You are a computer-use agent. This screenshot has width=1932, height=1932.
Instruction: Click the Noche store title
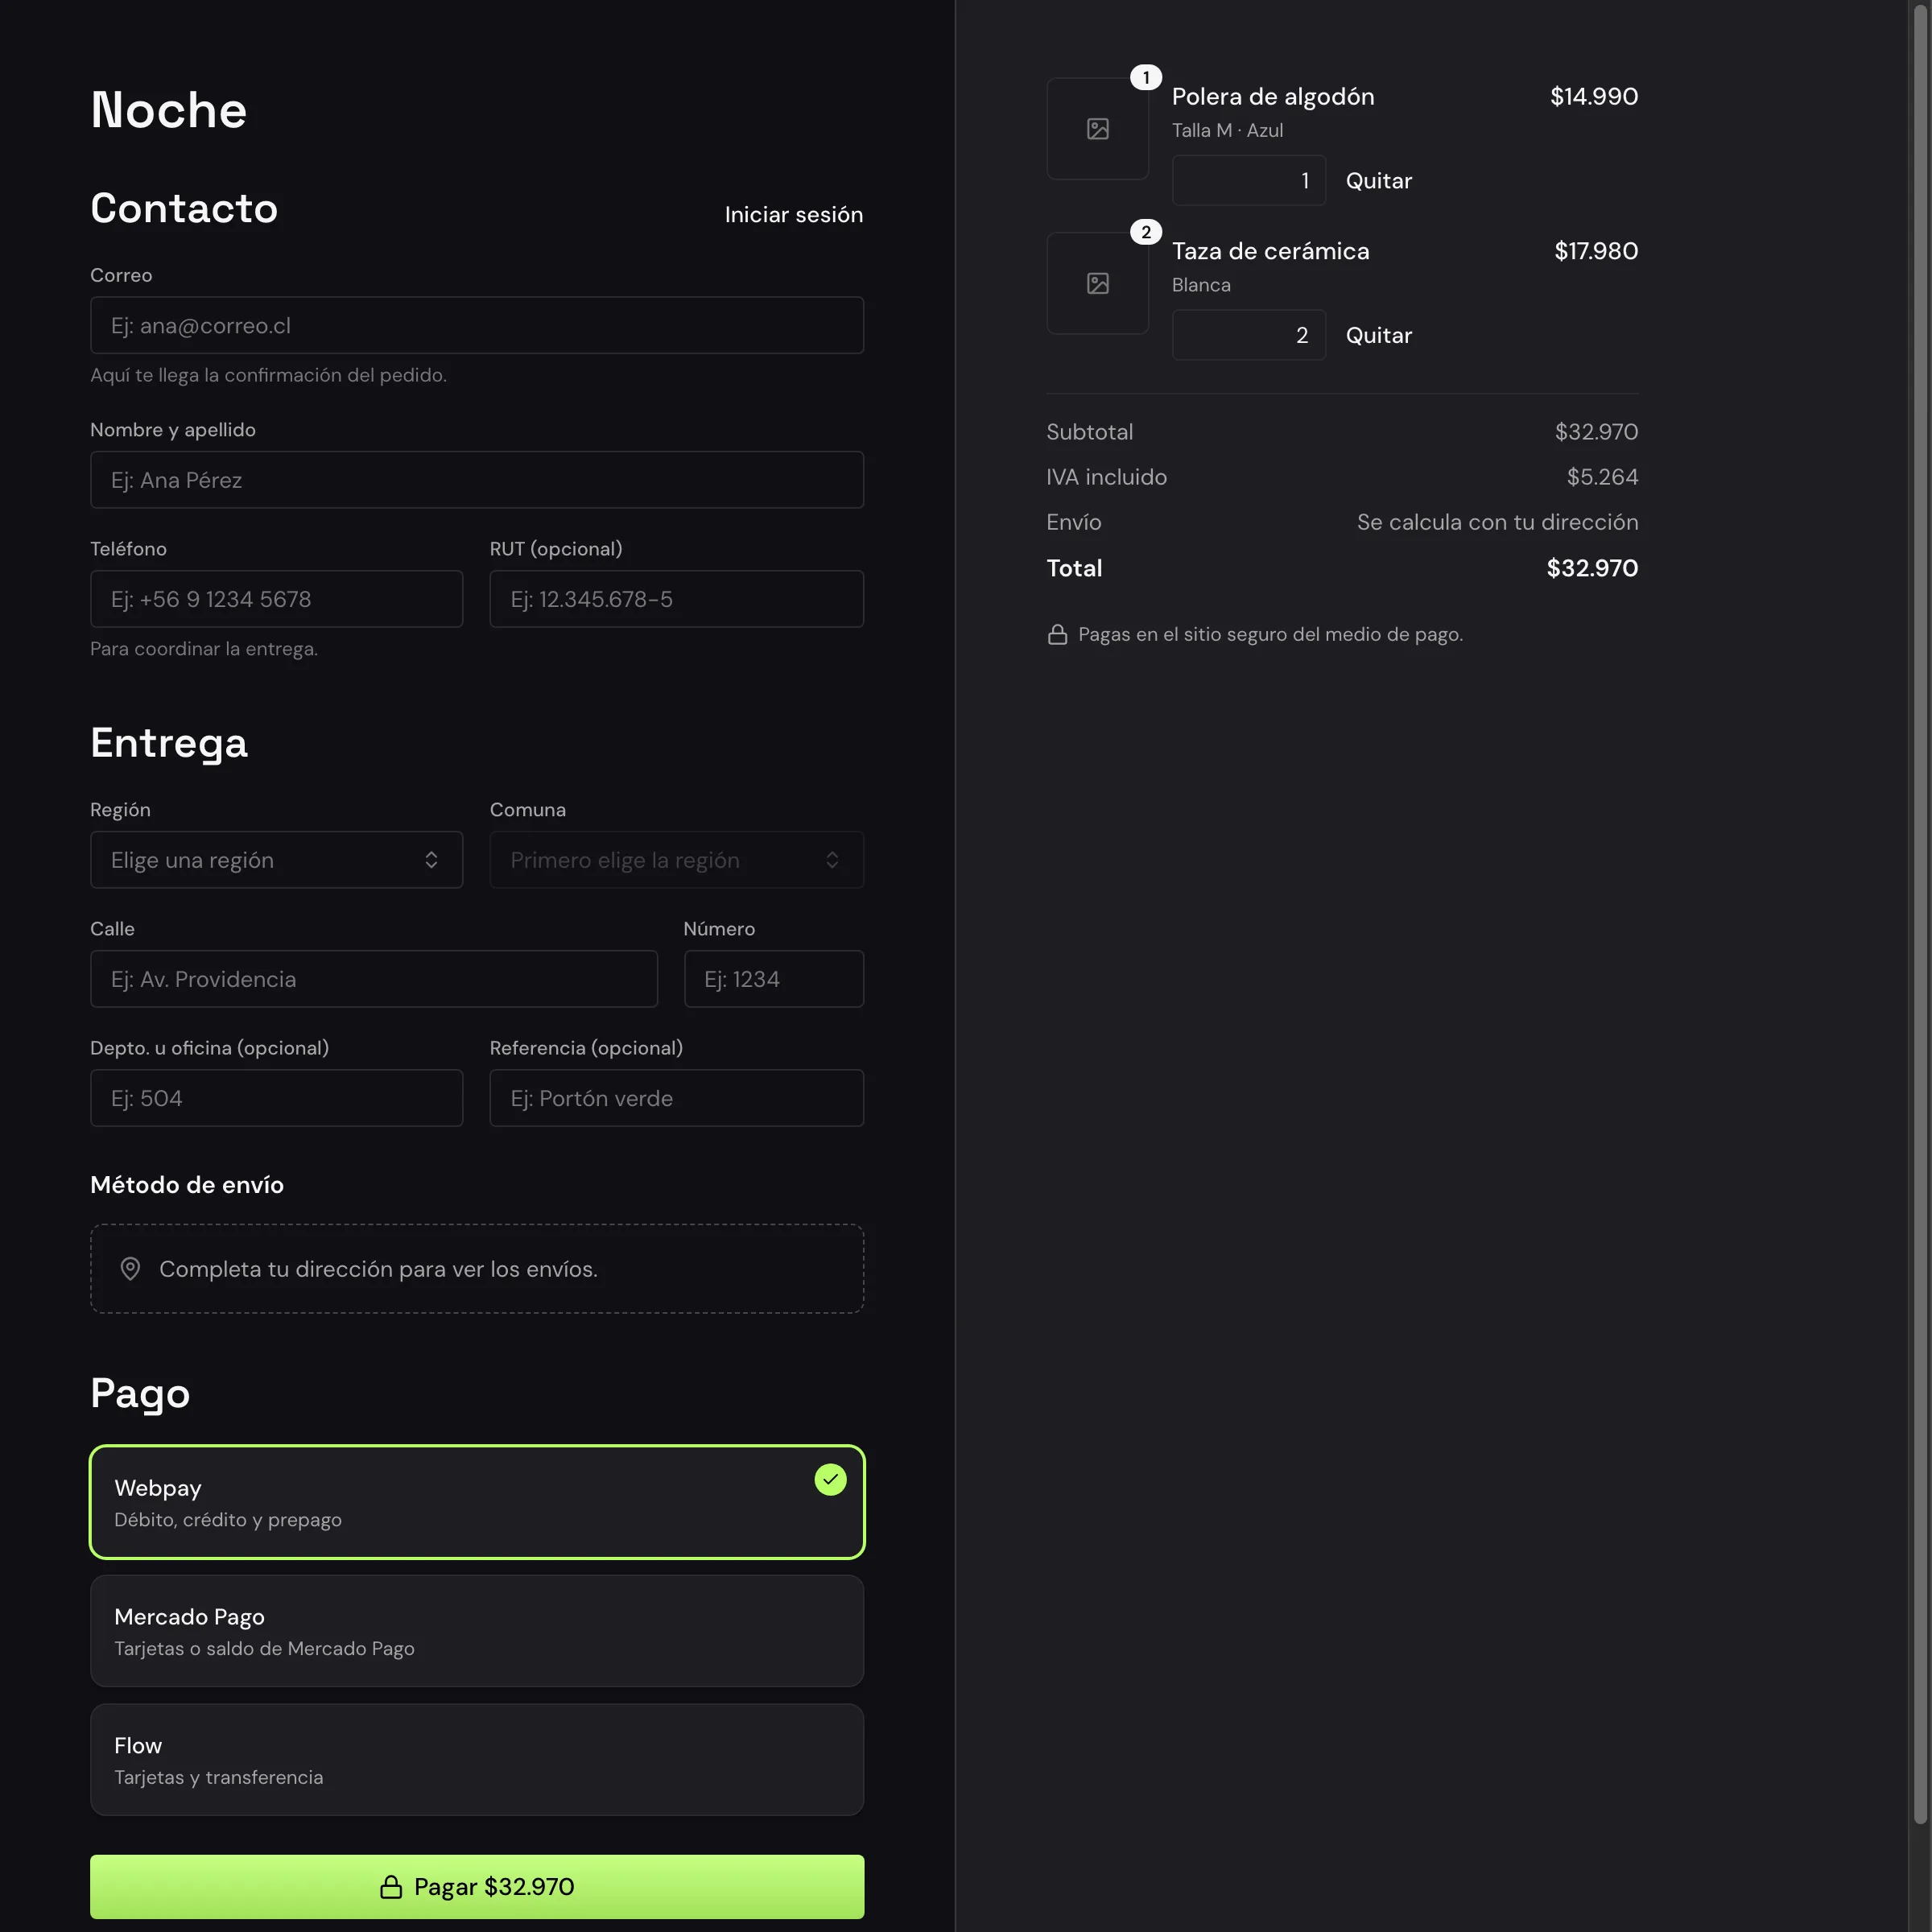click(168, 110)
